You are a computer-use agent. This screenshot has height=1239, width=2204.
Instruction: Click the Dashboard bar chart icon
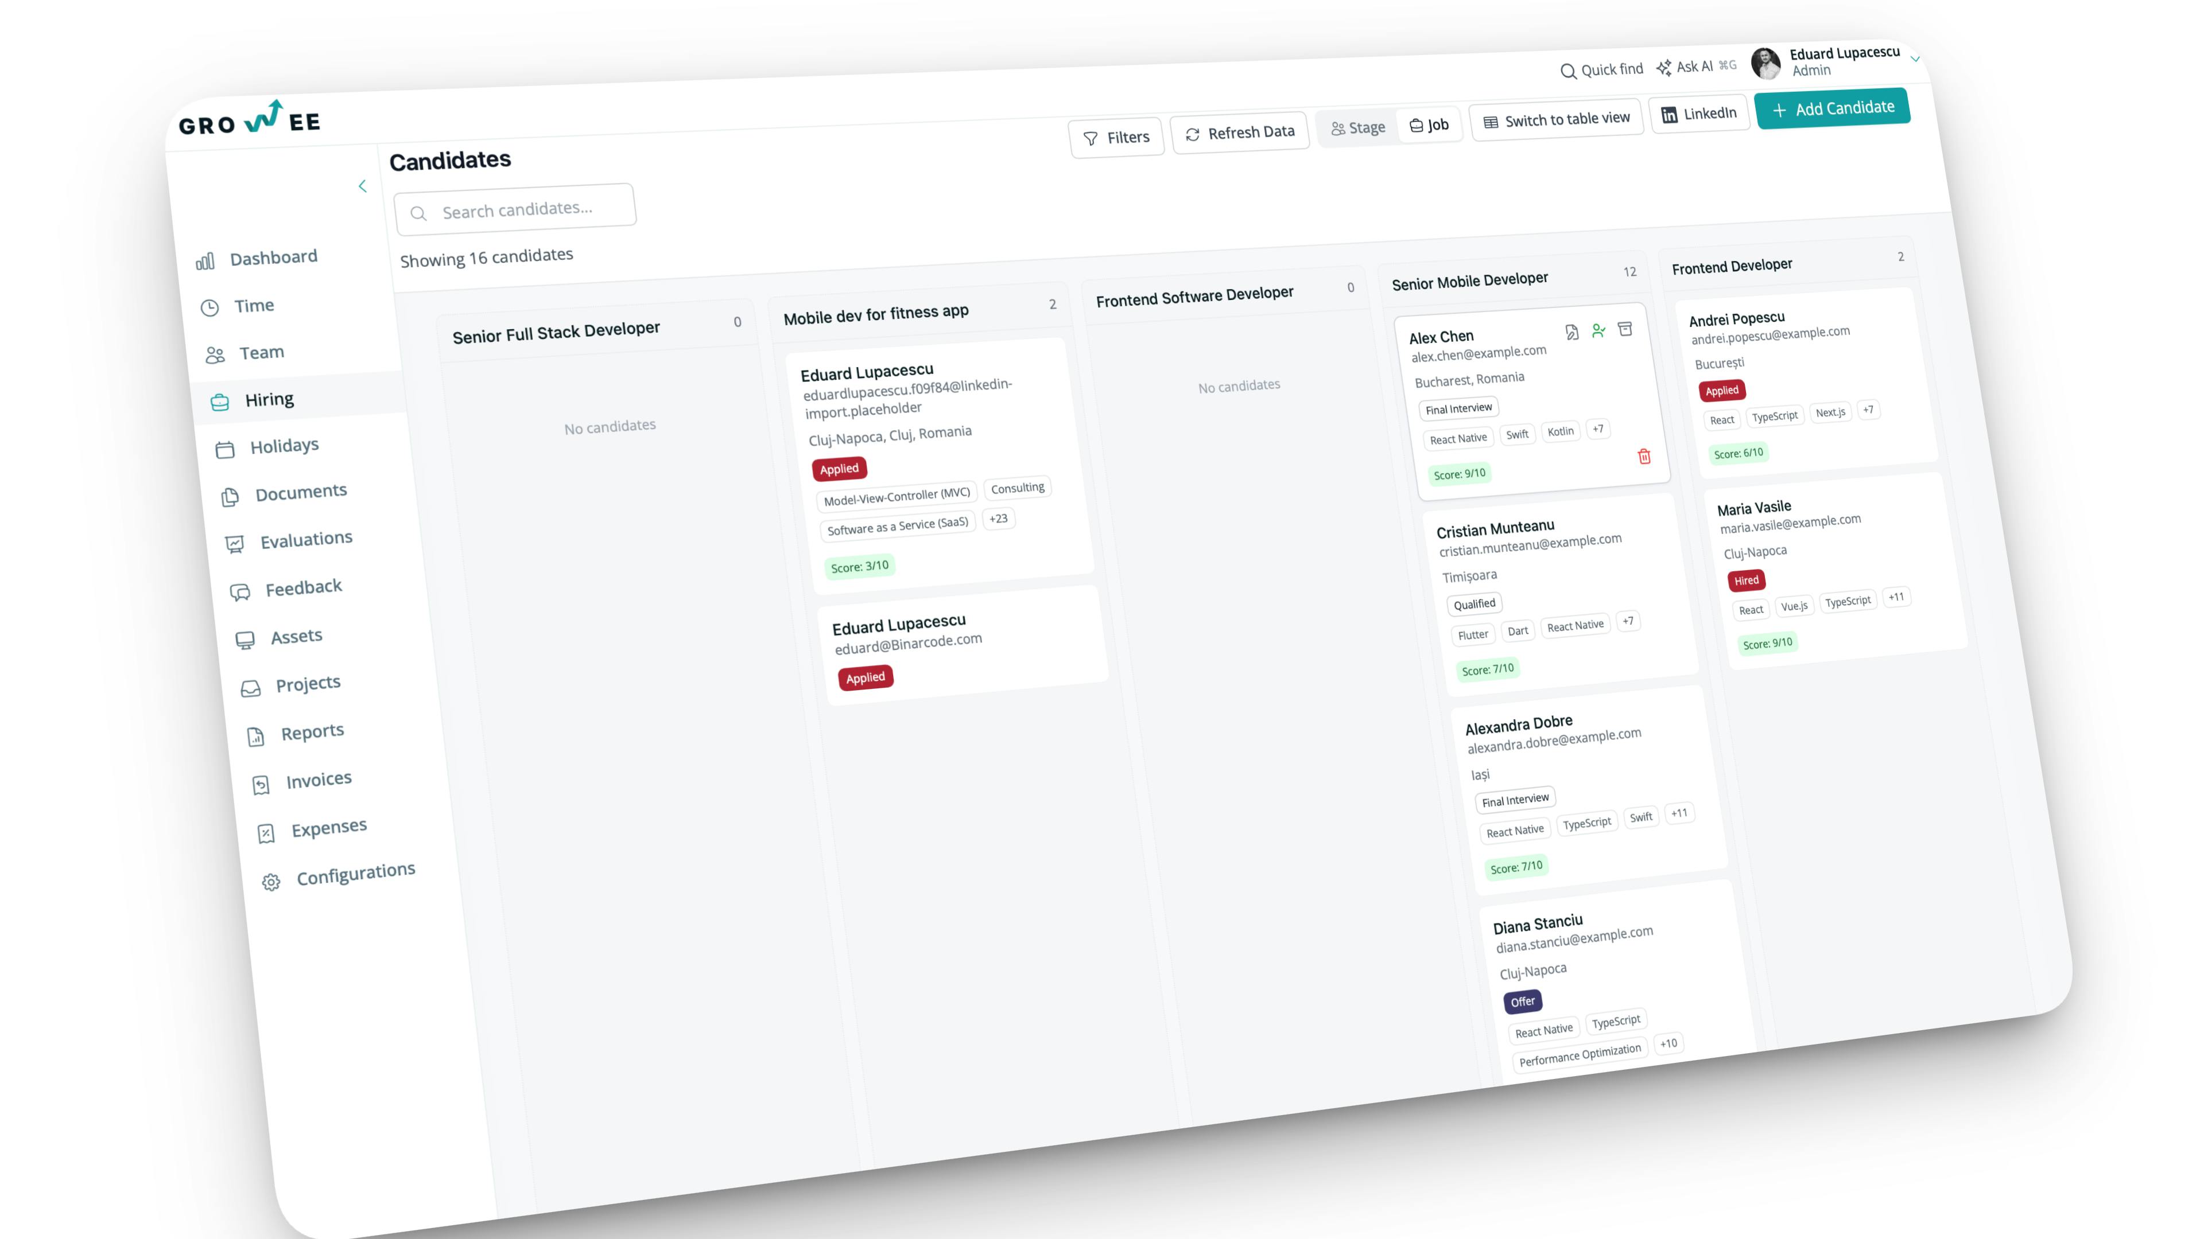pyautogui.click(x=205, y=262)
